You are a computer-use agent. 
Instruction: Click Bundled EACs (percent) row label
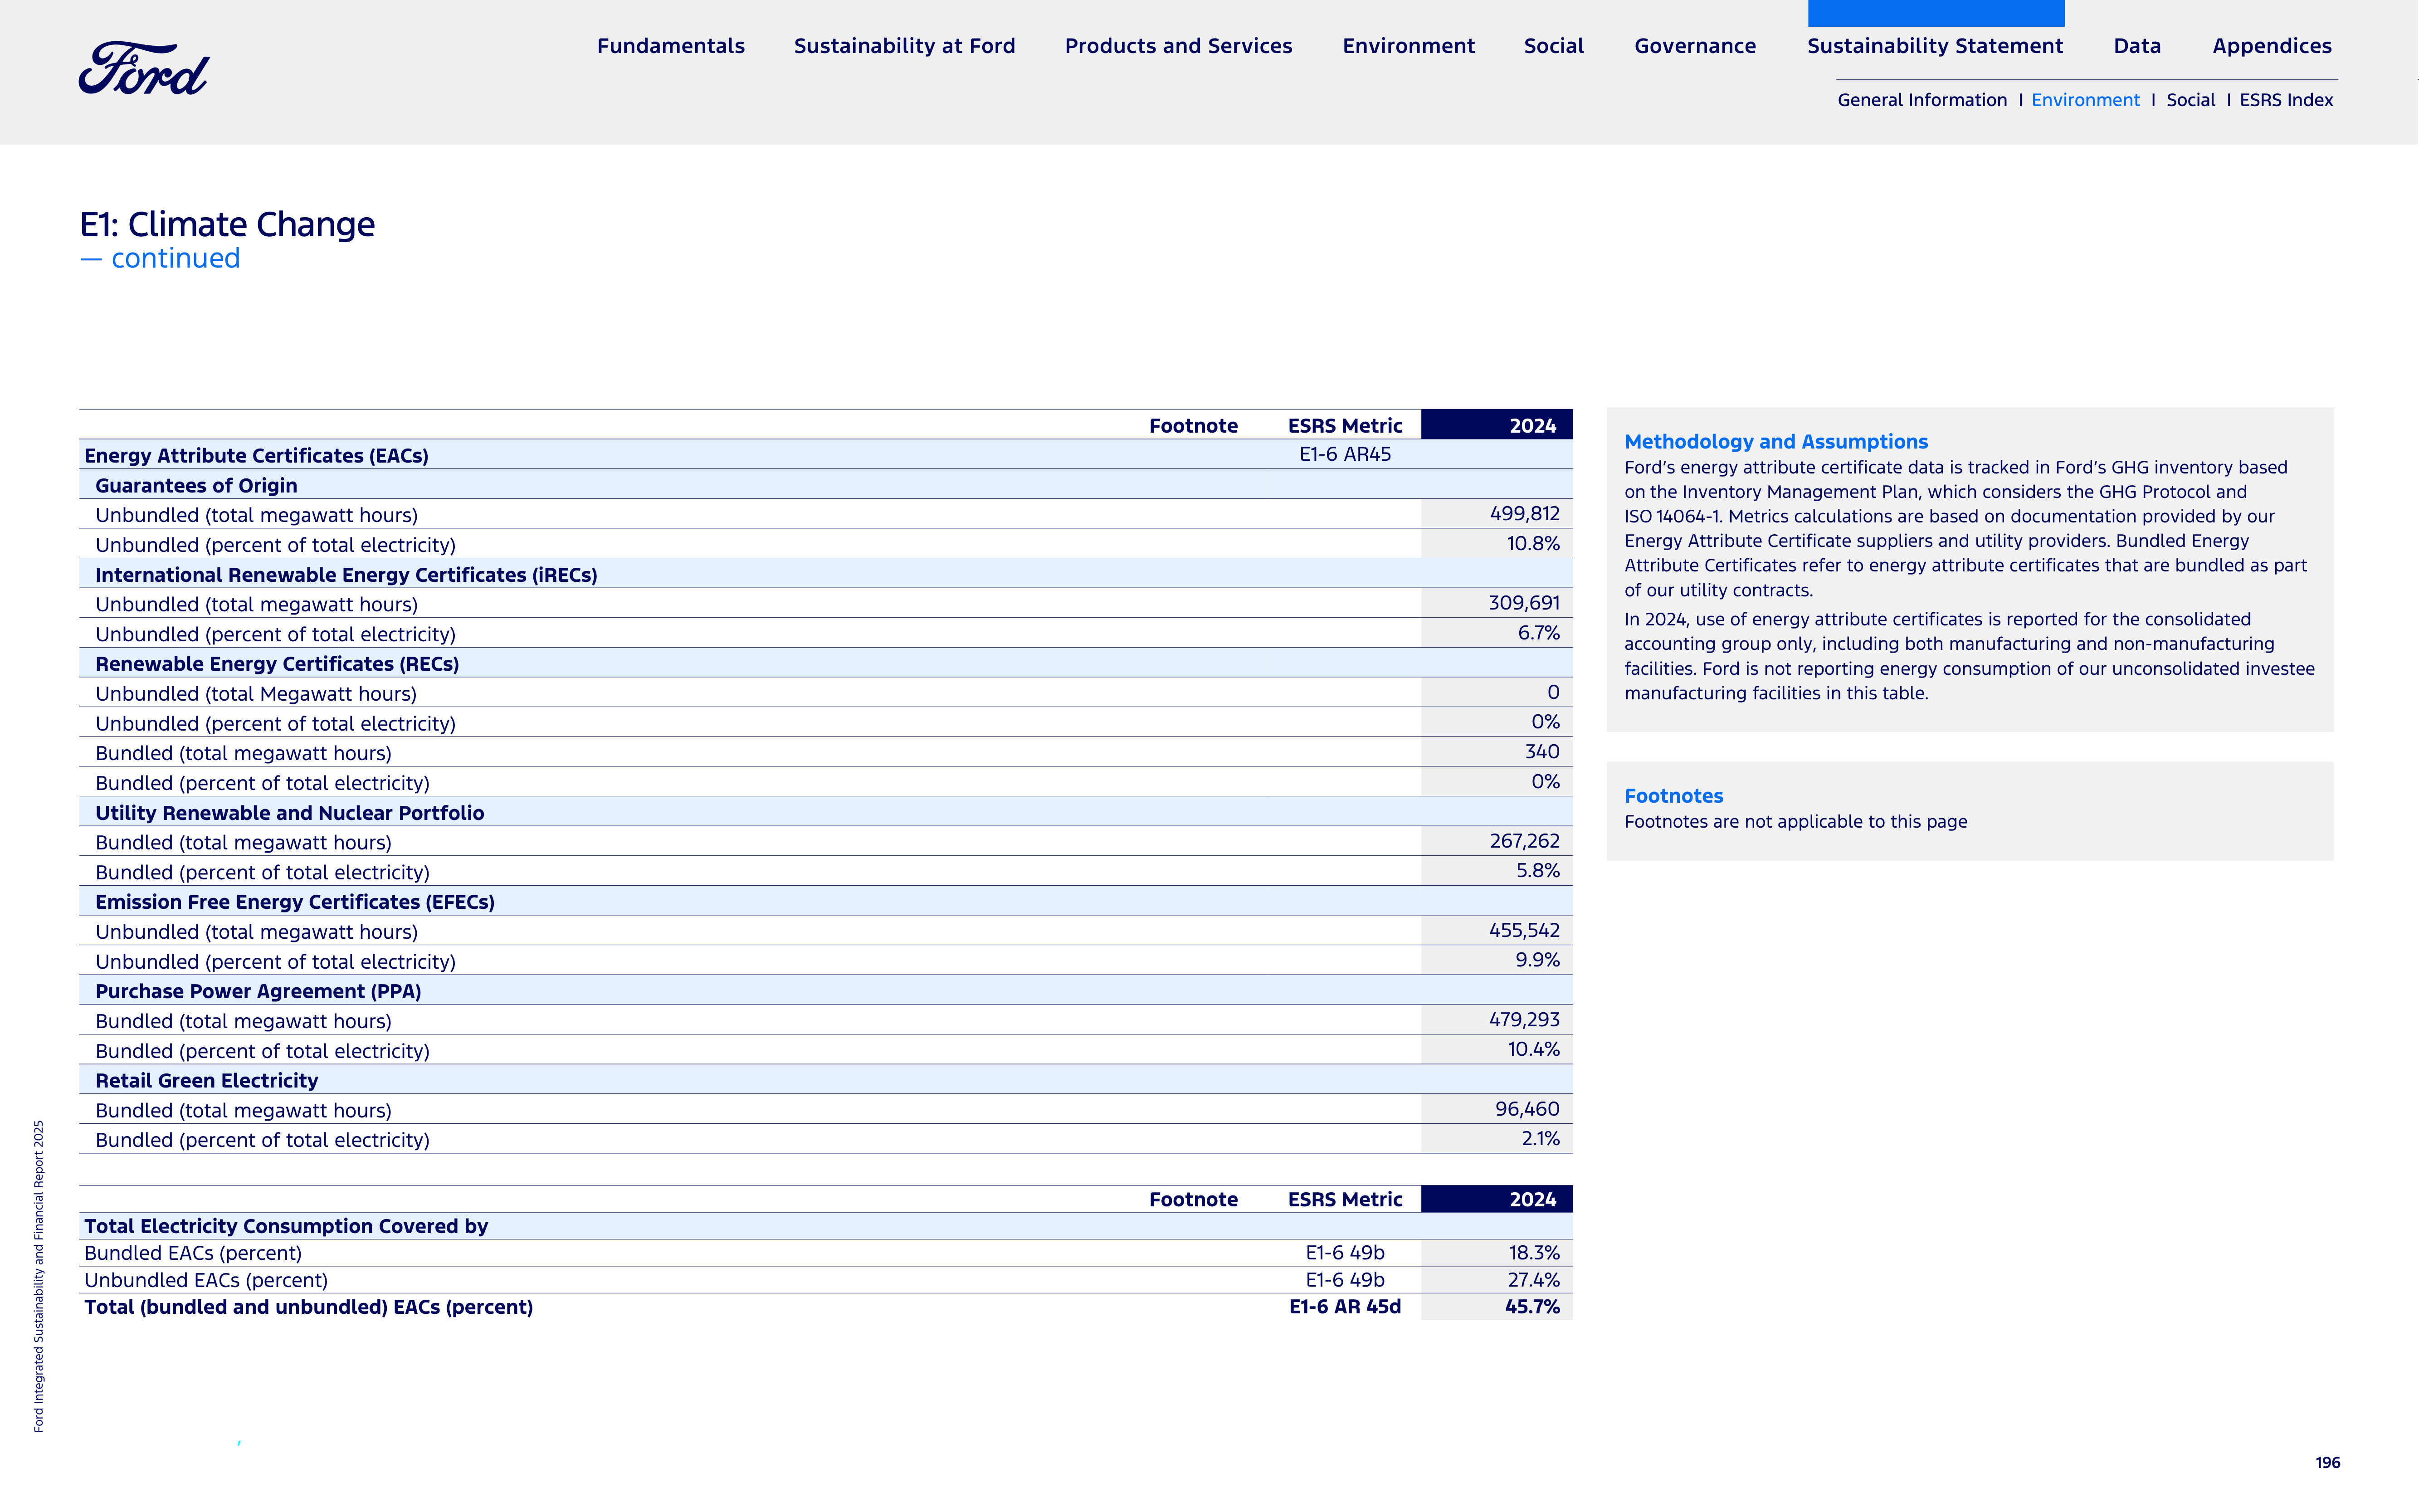[x=193, y=1253]
